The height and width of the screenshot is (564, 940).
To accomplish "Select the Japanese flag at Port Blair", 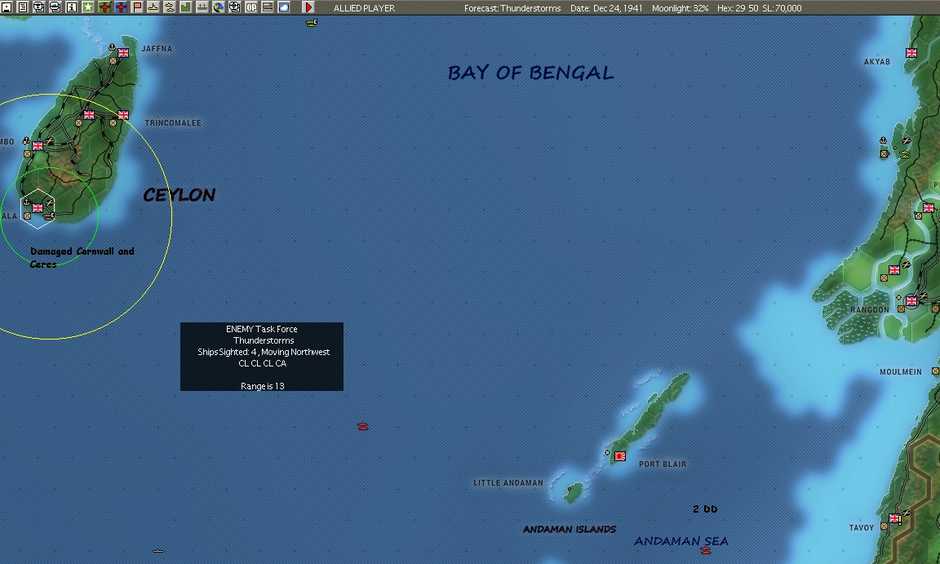I will (620, 456).
